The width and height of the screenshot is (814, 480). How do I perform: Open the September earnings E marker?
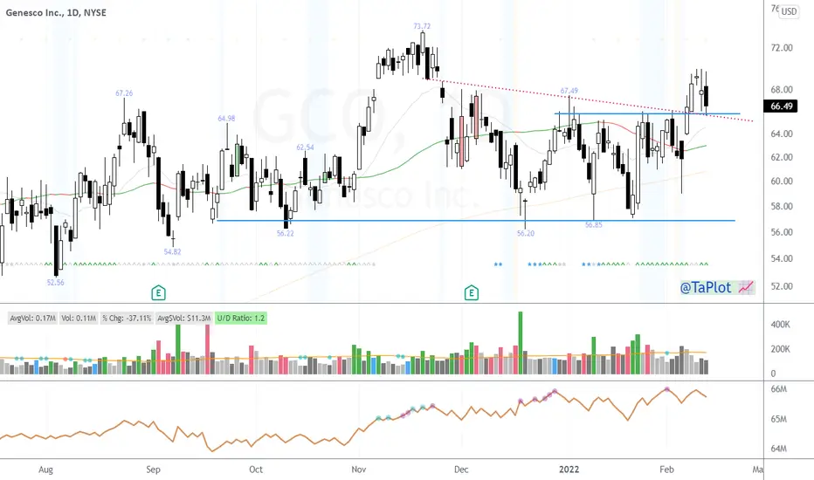click(158, 293)
